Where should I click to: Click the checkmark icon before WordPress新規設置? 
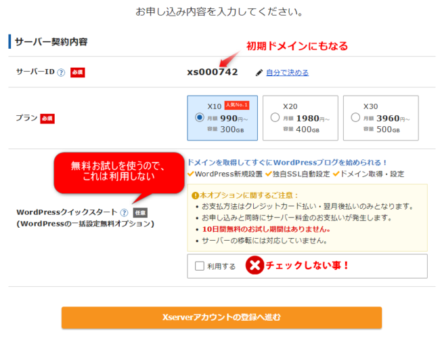(x=190, y=174)
